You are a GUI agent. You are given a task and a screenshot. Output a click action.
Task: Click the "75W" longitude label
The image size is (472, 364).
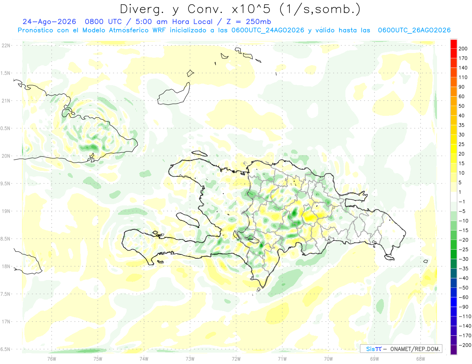pyautogui.click(x=98, y=358)
